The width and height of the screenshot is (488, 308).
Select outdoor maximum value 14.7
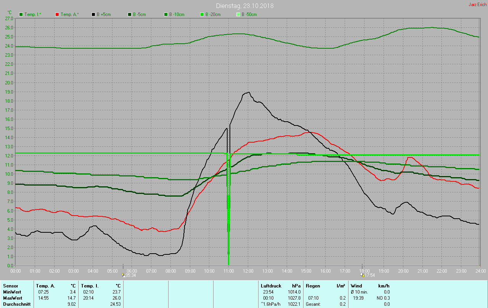tap(72, 298)
